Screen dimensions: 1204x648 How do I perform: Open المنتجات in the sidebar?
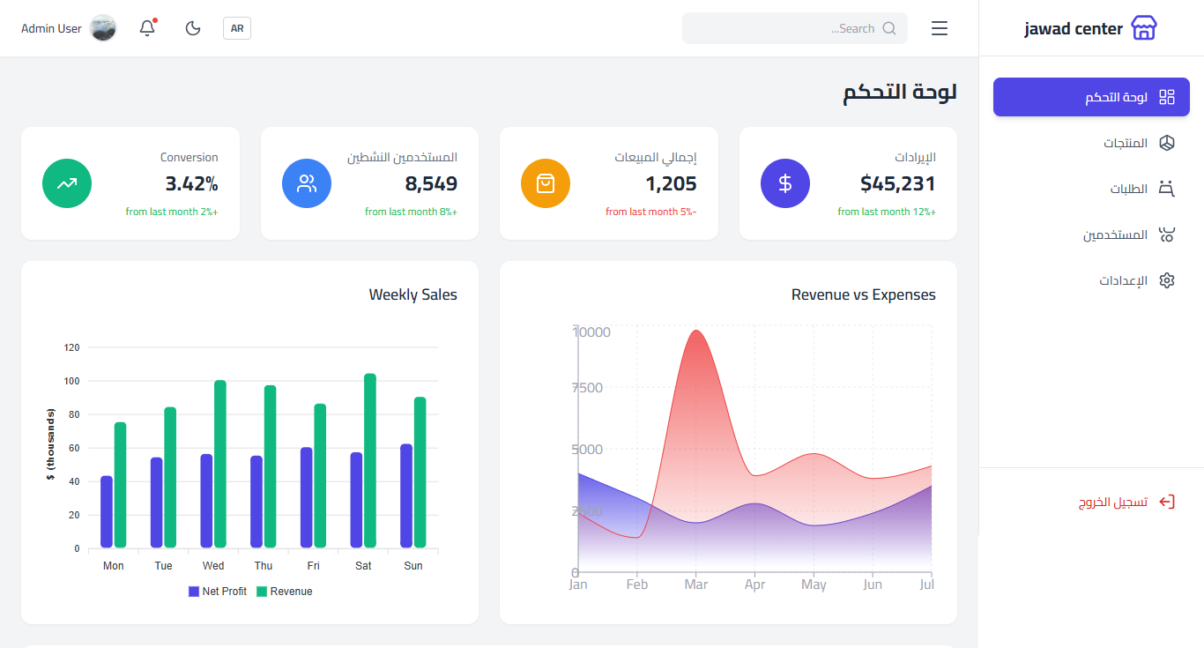1126,143
